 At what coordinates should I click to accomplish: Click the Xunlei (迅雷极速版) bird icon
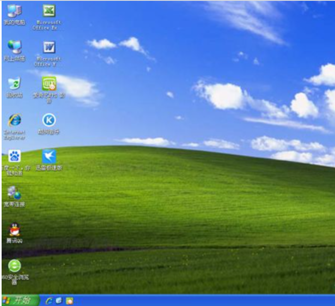[x=49, y=156]
